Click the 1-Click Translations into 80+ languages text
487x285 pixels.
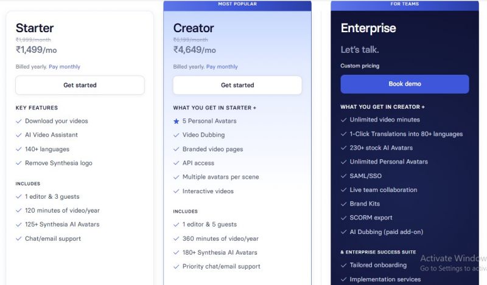click(406, 134)
